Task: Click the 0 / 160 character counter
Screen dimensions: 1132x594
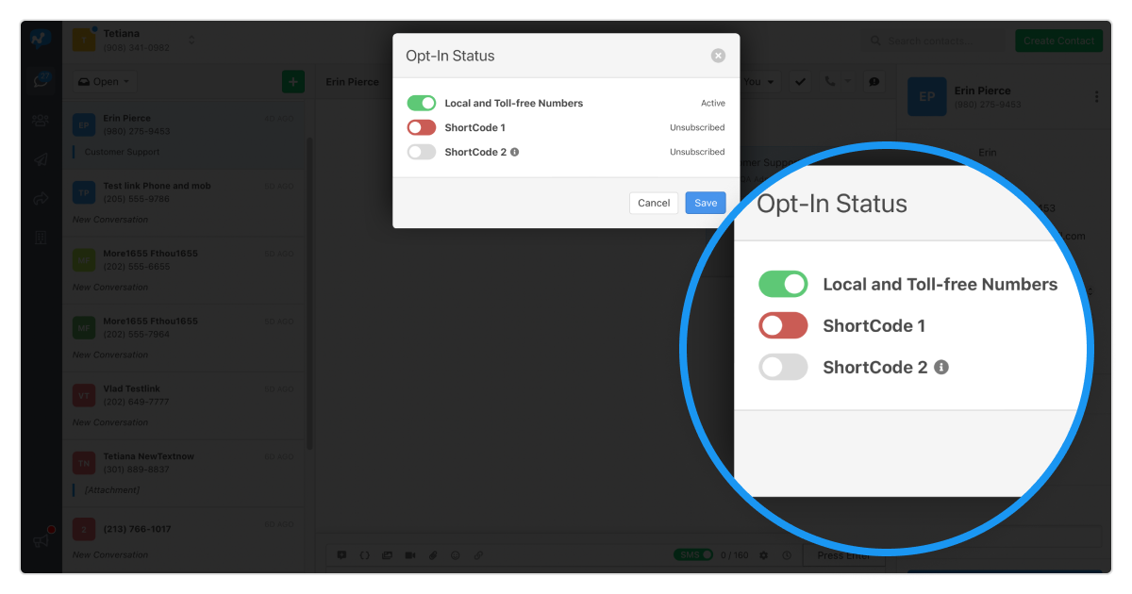Action: click(734, 555)
